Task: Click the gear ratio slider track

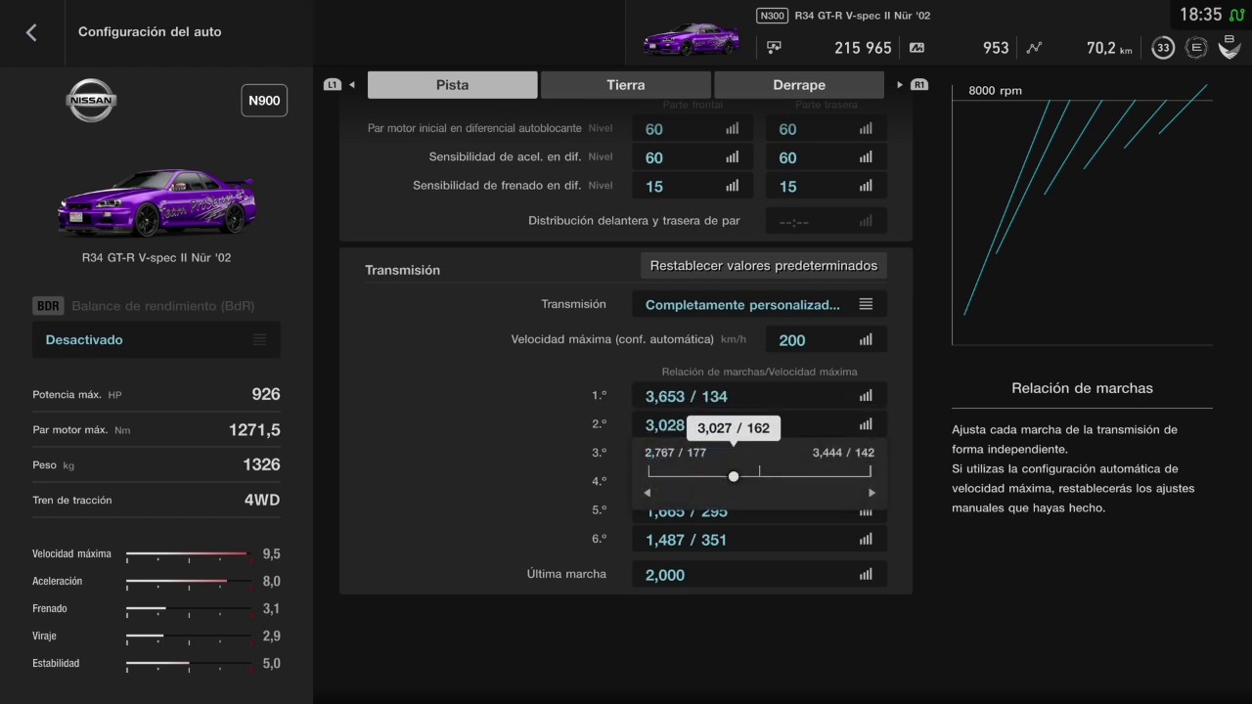Action: coord(760,476)
